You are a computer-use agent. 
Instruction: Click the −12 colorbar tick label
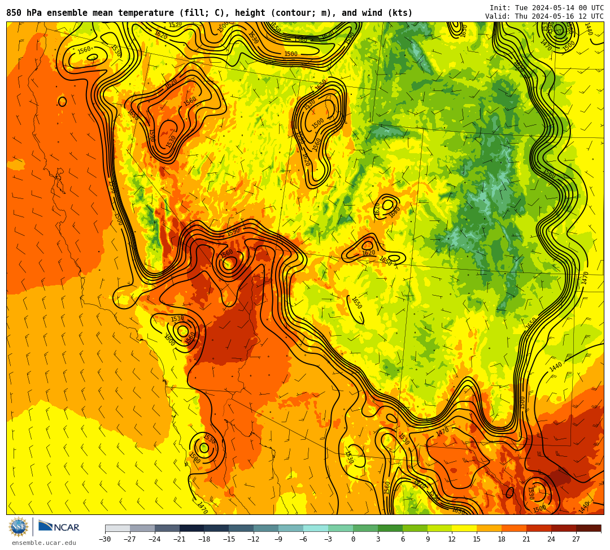point(254,539)
